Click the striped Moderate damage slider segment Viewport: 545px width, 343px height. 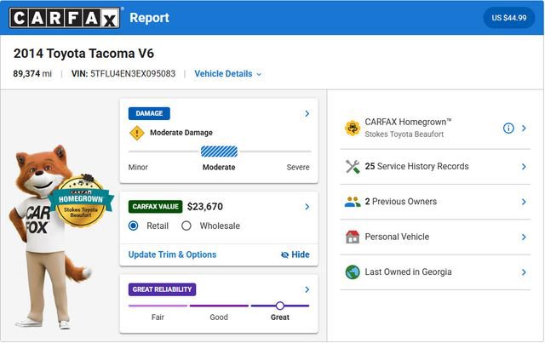click(x=220, y=151)
